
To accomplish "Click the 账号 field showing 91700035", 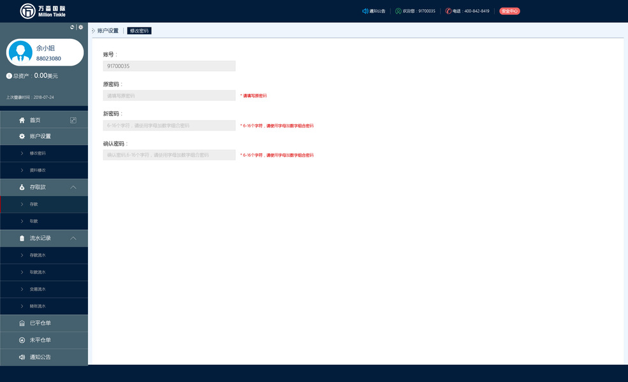I will [169, 66].
